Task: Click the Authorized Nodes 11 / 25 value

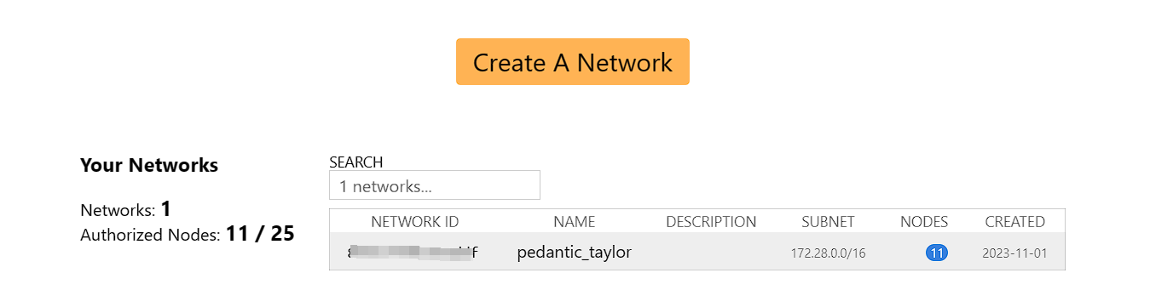Action: tap(260, 233)
